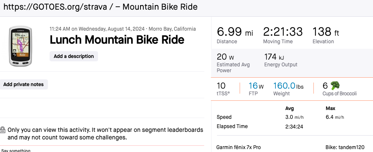
Task: Click Add private notes button
Action: [24, 84]
